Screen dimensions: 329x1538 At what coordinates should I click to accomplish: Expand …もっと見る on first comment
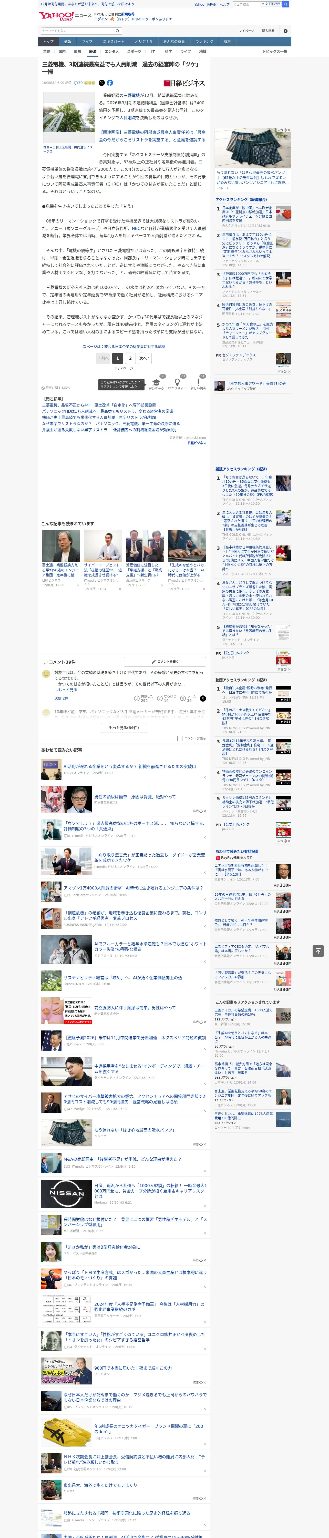66,690
